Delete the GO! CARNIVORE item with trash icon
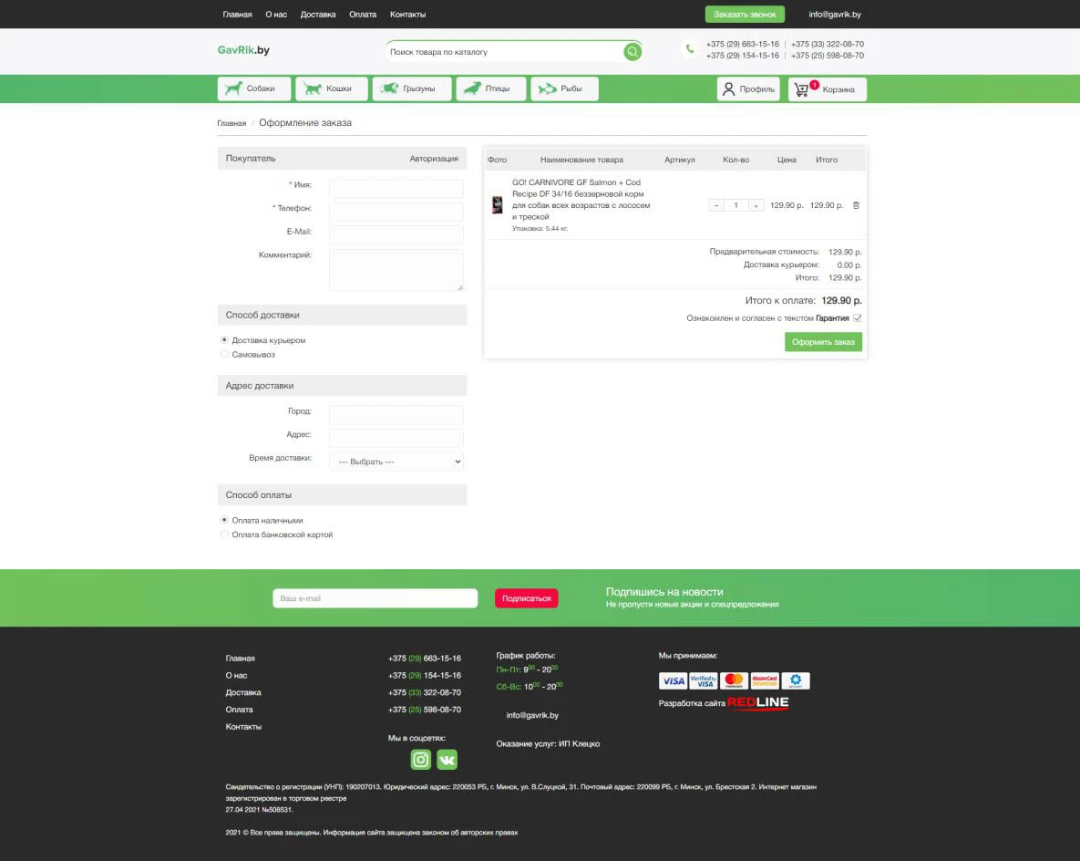 [x=856, y=205]
